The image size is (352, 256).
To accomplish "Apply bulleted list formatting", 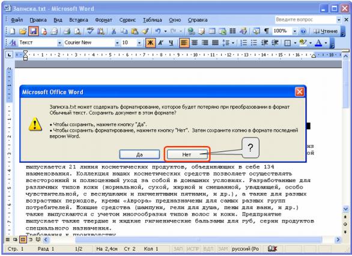I will (x=254, y=43).
